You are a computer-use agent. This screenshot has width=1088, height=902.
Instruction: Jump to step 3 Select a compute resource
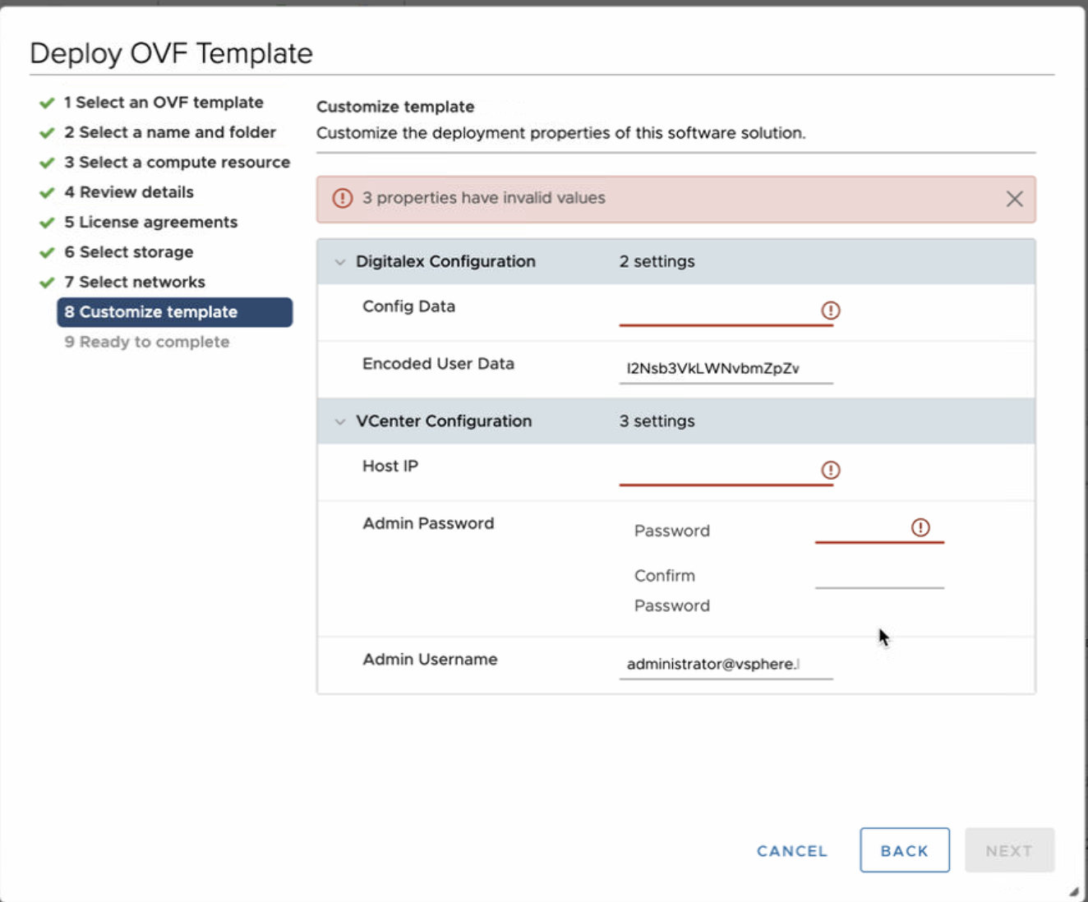177,163
